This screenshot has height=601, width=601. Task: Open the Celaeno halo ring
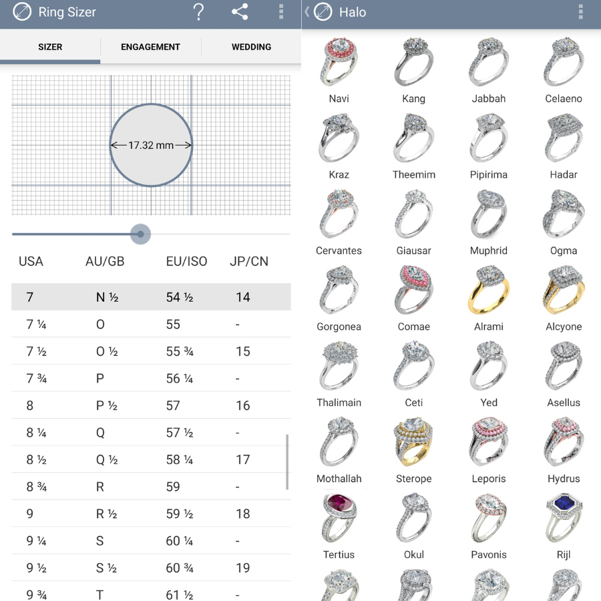pyautogui.click(x=564, y=70)
